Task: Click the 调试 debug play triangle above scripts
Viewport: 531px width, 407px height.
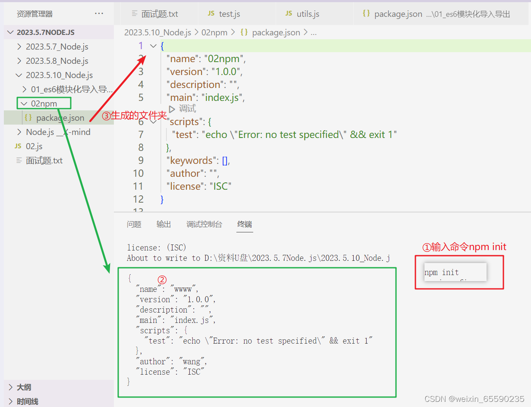Action: tap(172, 109)
